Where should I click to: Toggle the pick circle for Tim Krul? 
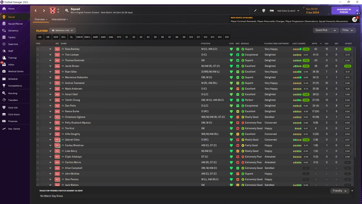click(x=38, y=128)
